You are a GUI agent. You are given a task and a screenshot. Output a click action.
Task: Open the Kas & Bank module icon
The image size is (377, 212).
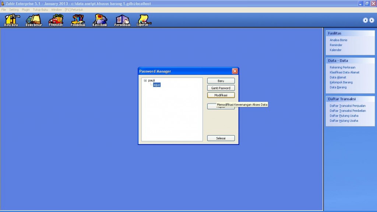coord(100,20)
